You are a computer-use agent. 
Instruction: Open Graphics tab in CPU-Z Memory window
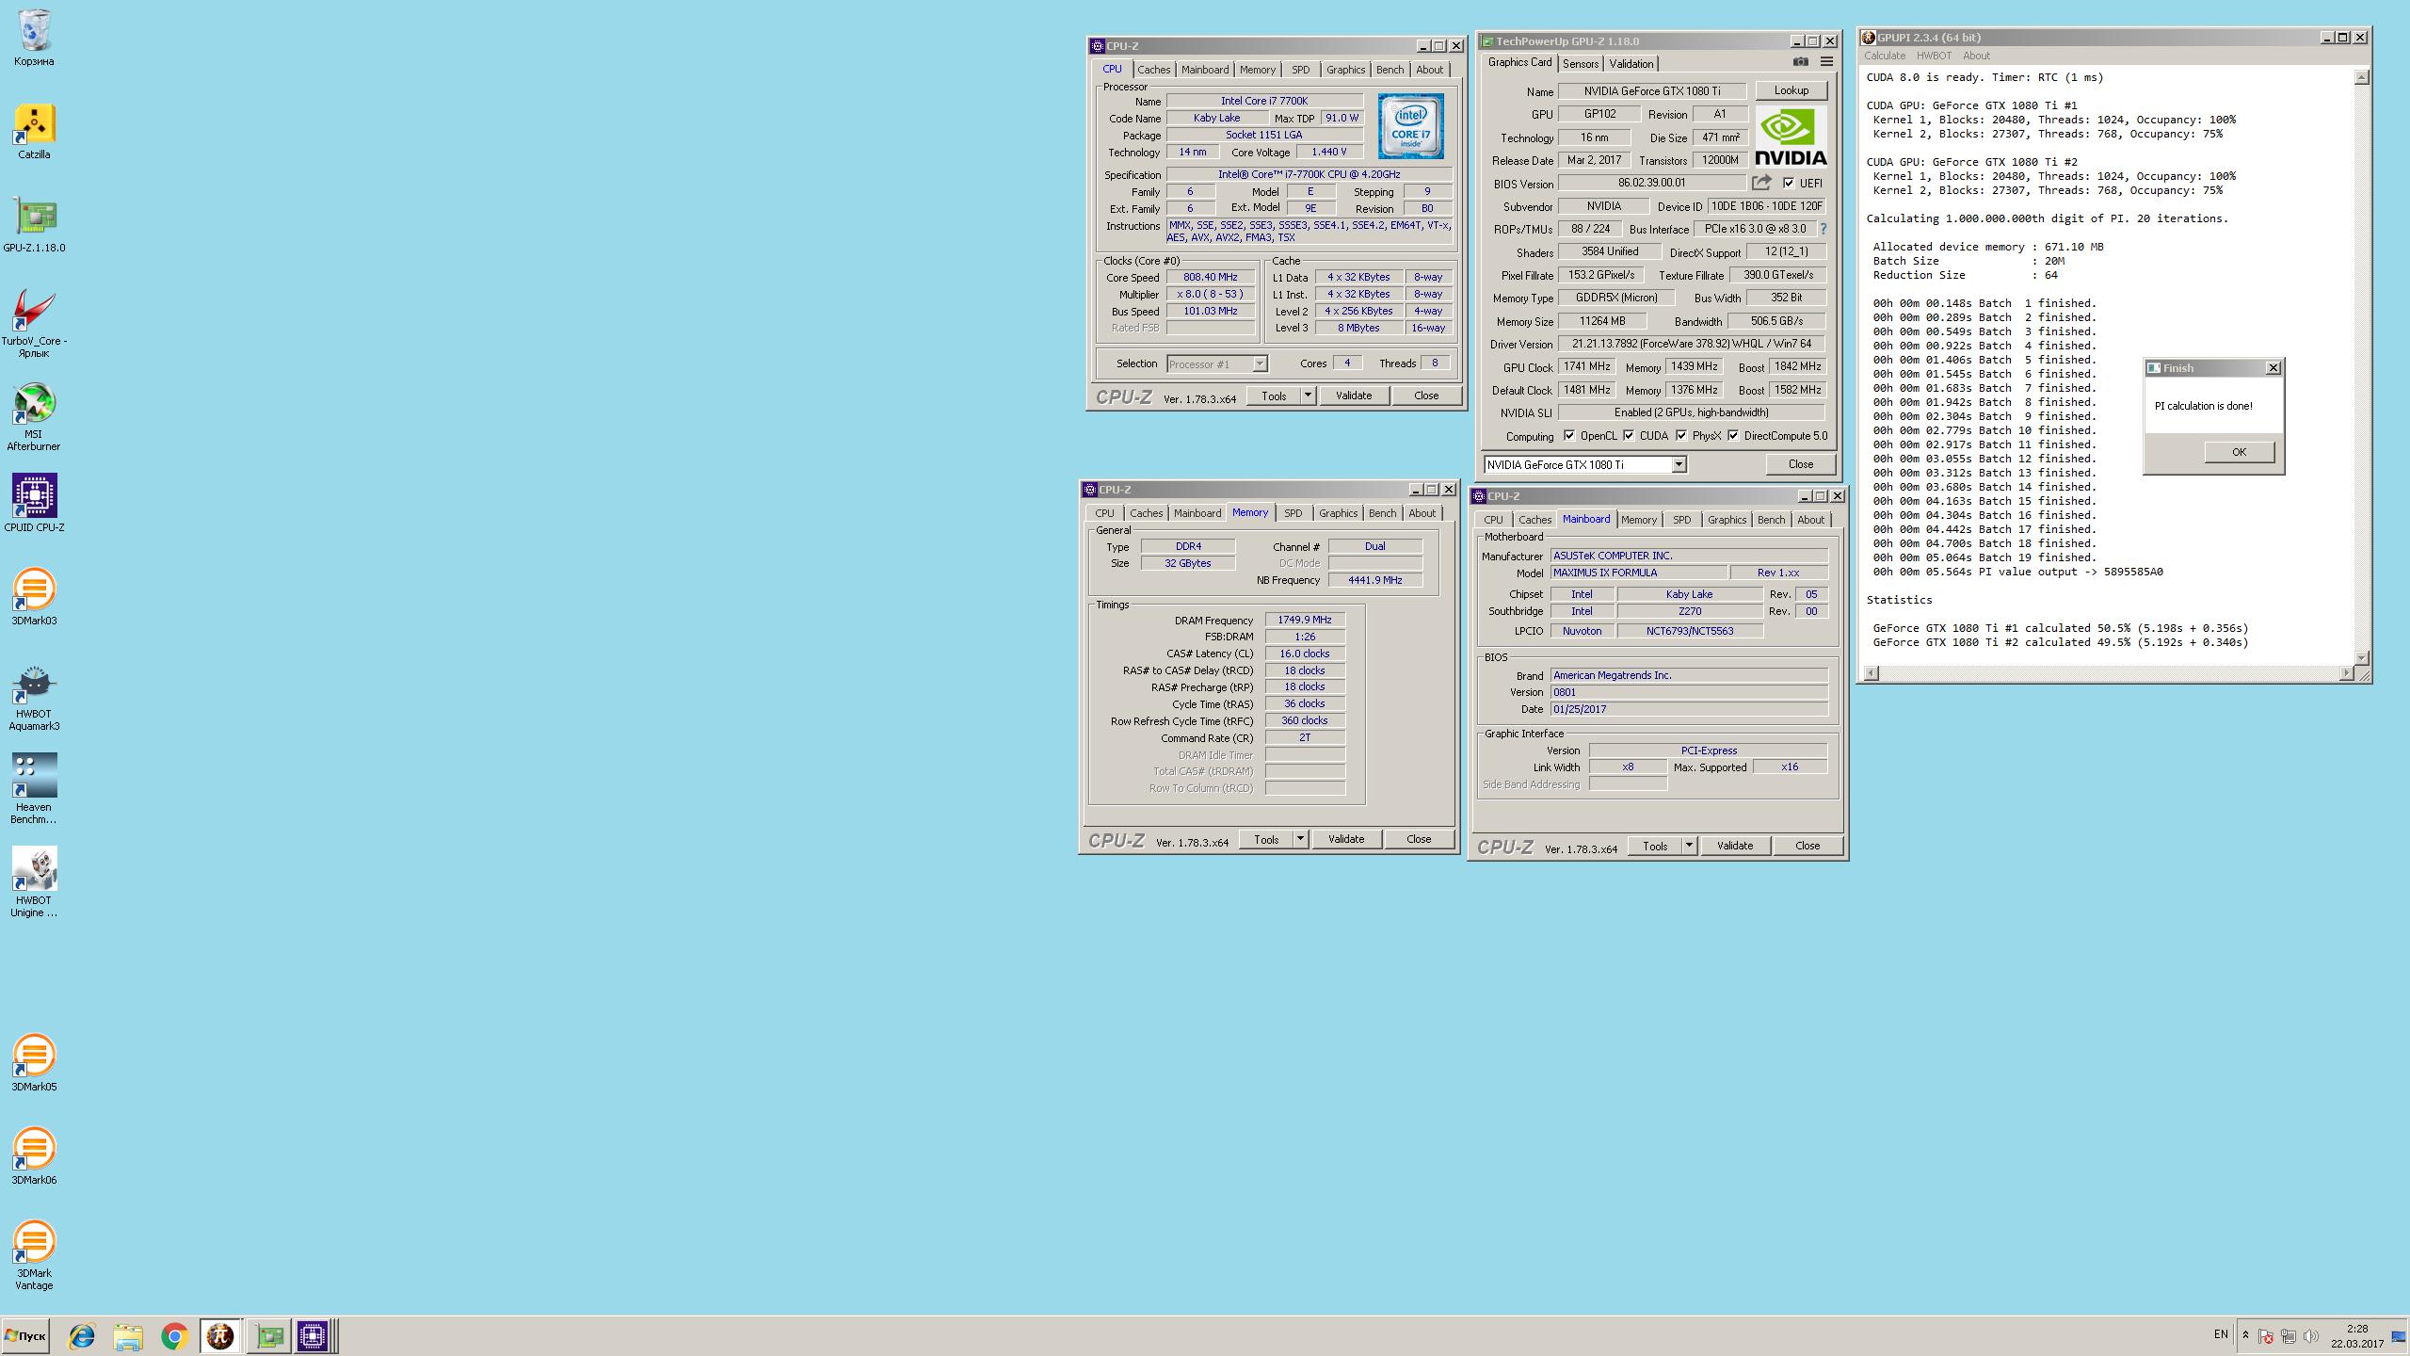pyautogui.click(x=1338, y=513)
